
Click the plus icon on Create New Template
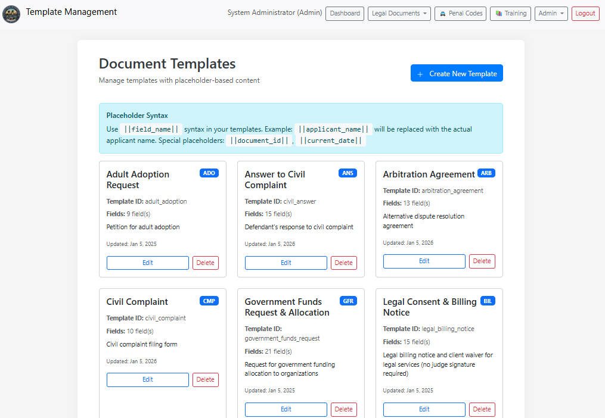point(421,73)
